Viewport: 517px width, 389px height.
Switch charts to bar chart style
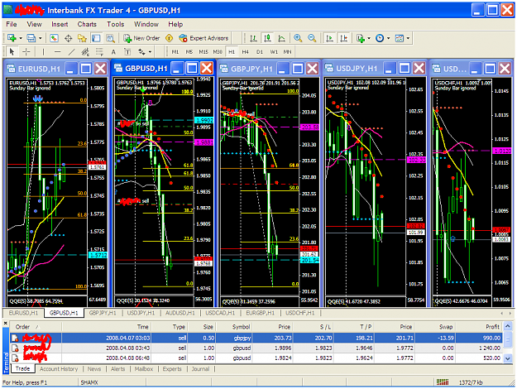pyautogui.click(x=253, y=38)
